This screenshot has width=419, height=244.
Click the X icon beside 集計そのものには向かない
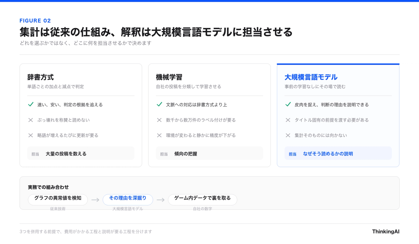tap(288, 135)
